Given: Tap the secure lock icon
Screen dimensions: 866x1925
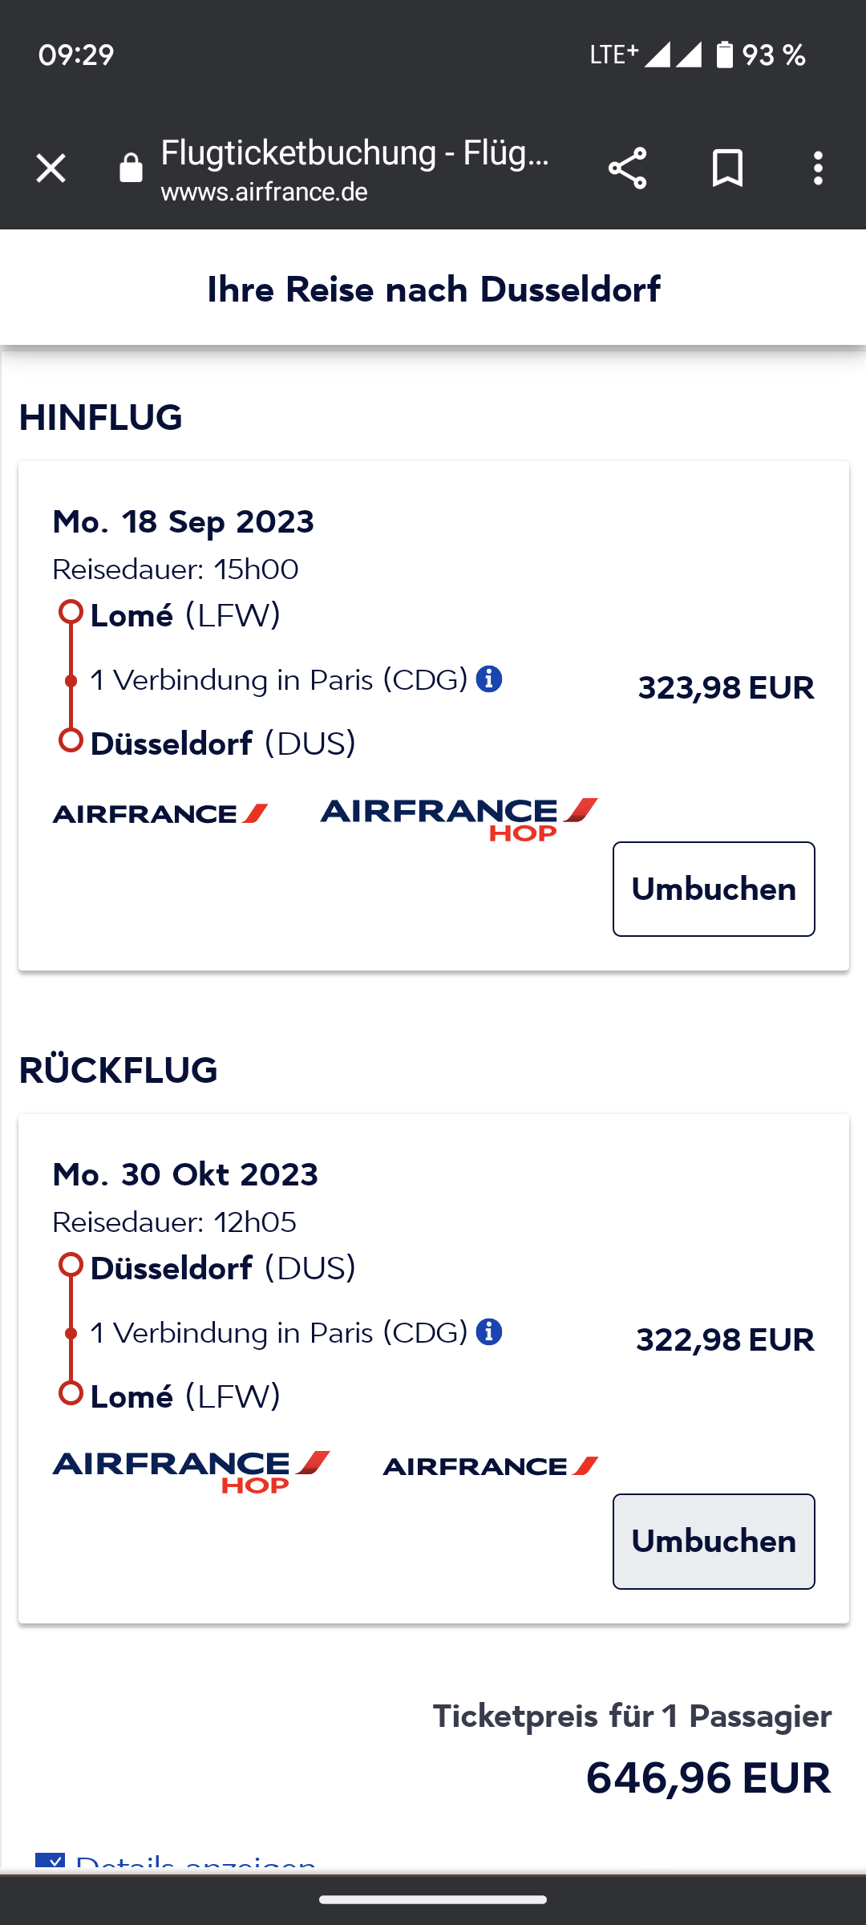Looking at the screenshot, I should click(x=131, y=168).
